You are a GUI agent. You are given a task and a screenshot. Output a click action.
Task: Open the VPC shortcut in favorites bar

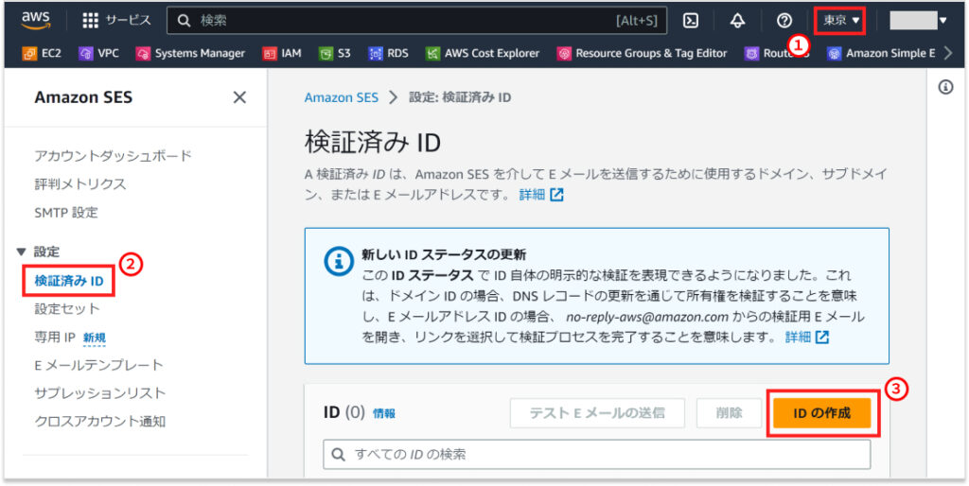tap(98, 53)
